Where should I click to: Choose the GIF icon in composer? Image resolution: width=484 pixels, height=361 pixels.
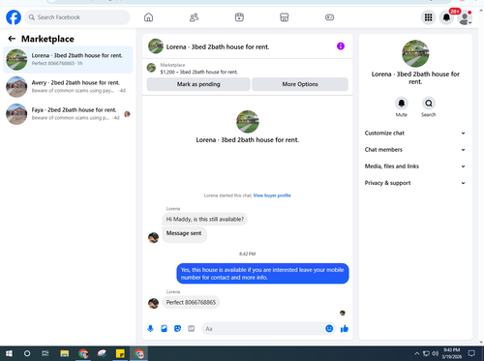(x=192, y=329)
